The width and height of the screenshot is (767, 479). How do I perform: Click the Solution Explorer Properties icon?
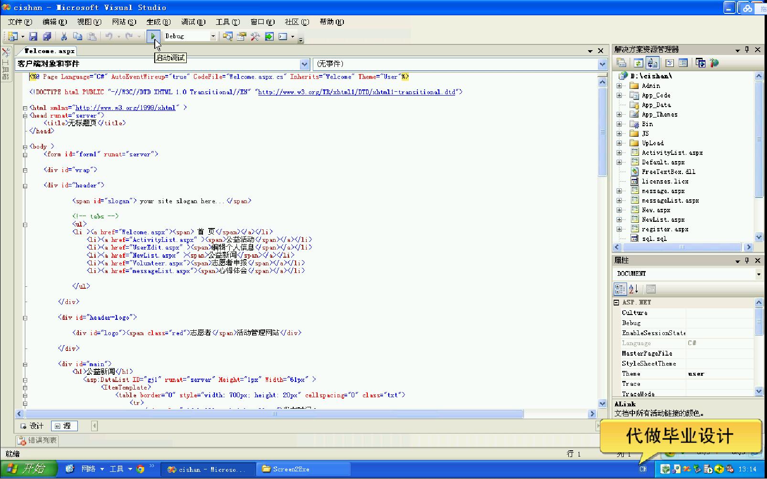coord(621,63)
